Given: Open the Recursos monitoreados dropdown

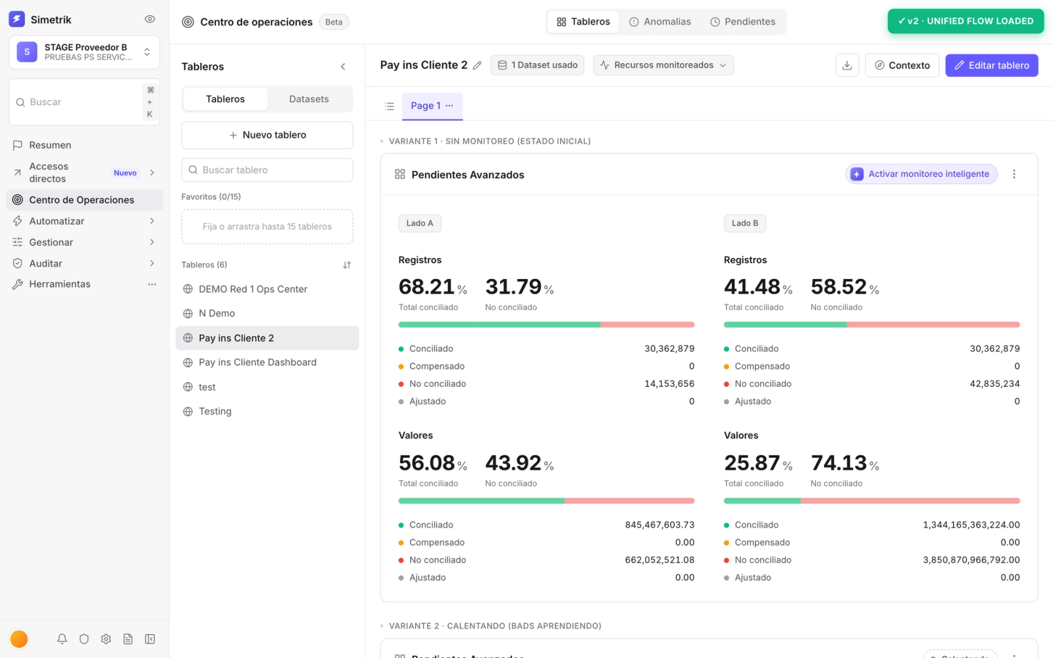Looking at the screenshot, I should pyautogui.click(x=663, y=65).
